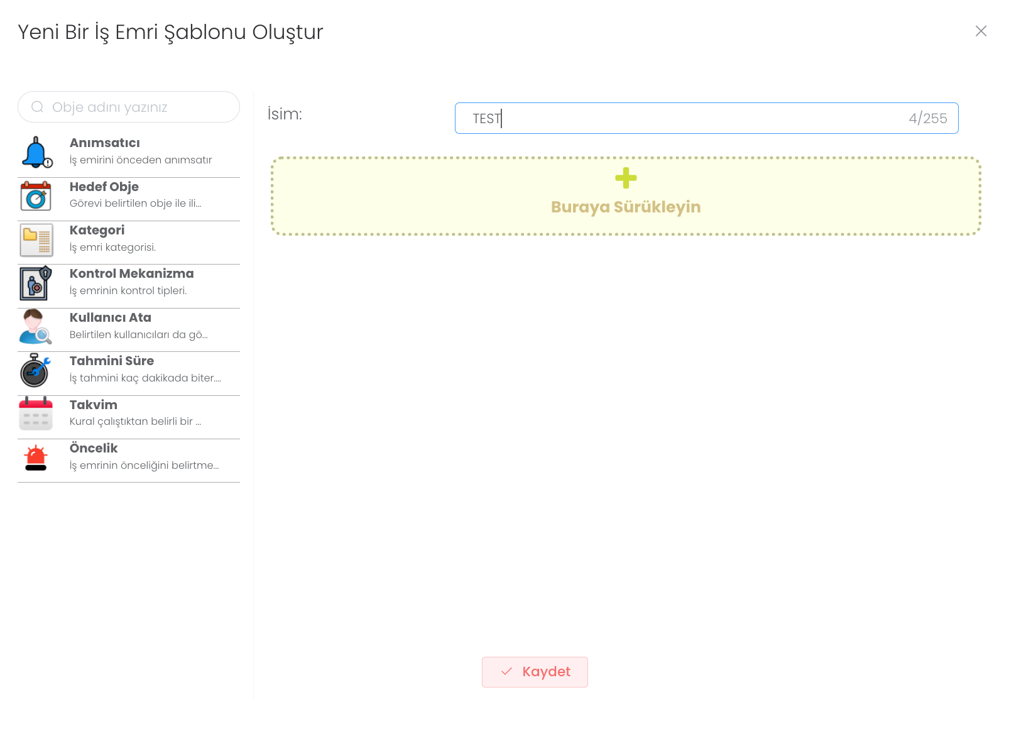Choose the Kontrol Mekanizma list entry title
The image size is (1009, 729).
tap(131, 274)
